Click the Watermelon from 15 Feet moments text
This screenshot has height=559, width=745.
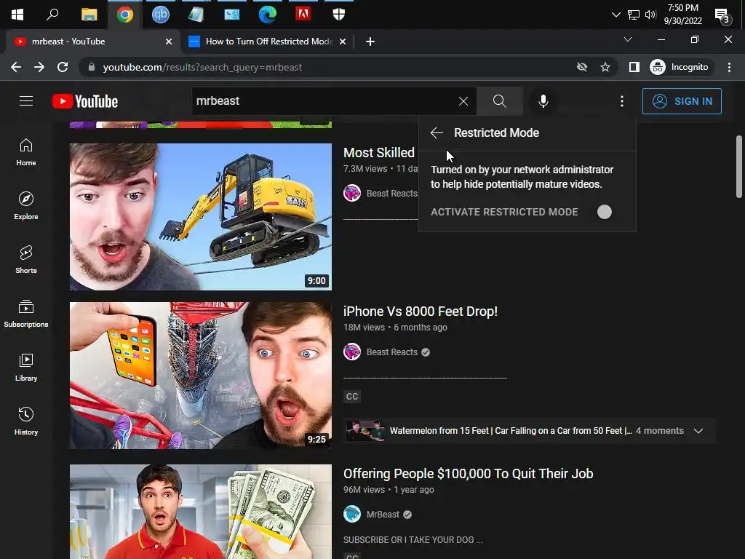(x=511, y=431)
